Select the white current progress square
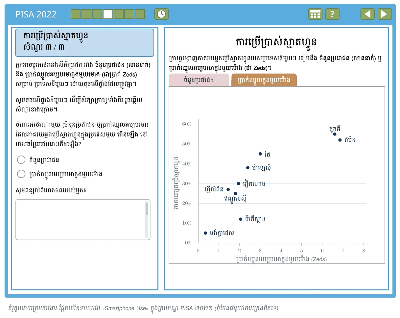The image size is (400, 318). tap(108, 14)
